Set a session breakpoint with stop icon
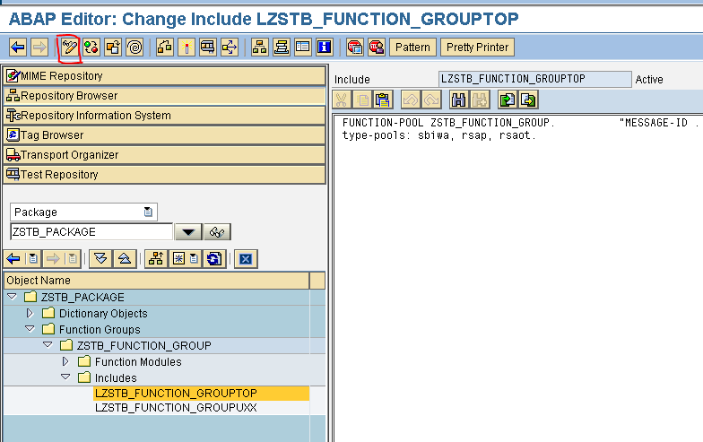 coord(355,47)
